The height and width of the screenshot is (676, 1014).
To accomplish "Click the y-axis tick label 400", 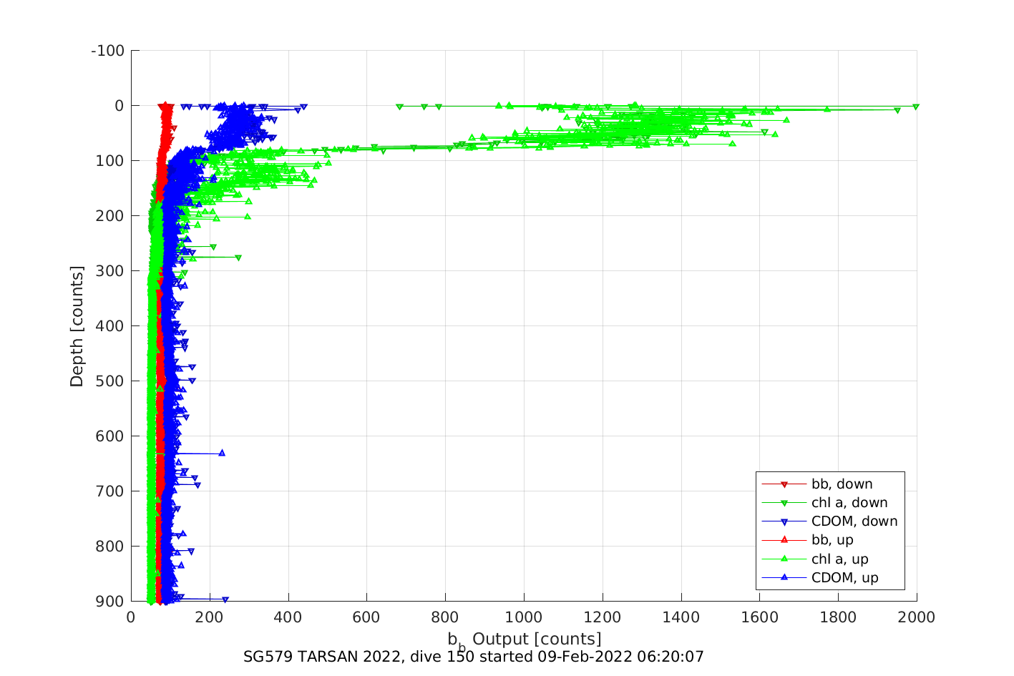I will tap(111, 326).
